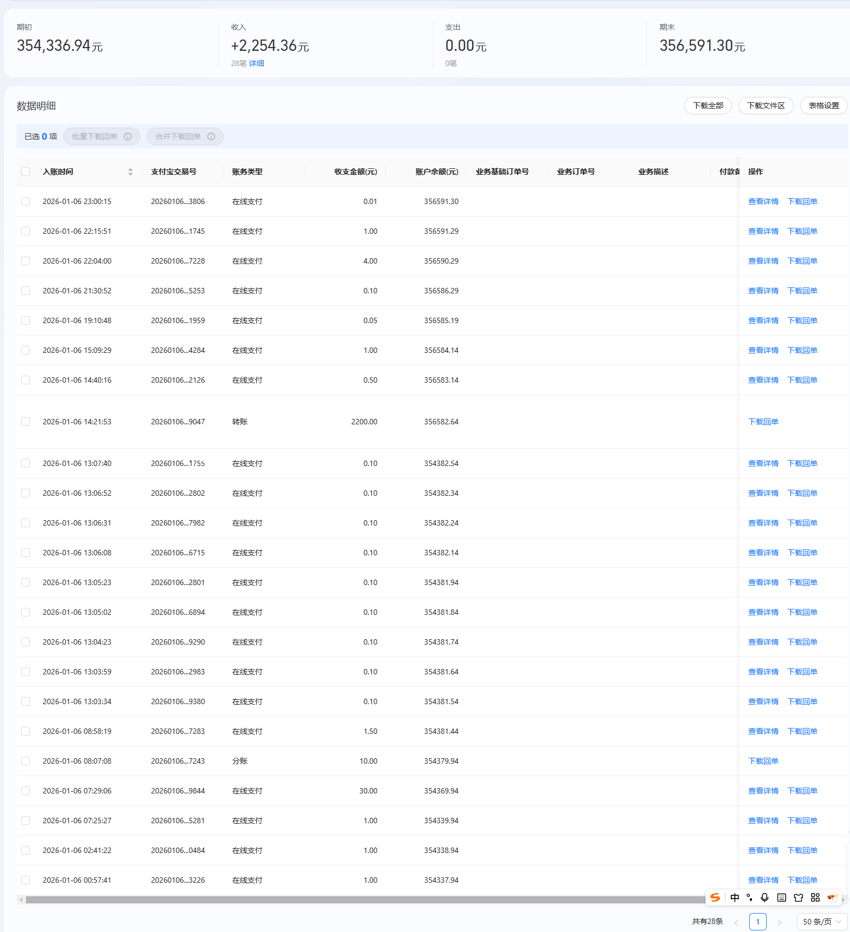850x932 pixels.
Task: Open 表格设置 table settings
Action: (x=823, y=106)
